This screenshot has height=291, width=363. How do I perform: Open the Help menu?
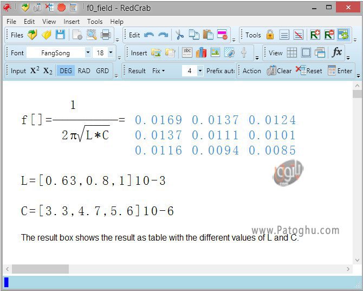point(116,22)
